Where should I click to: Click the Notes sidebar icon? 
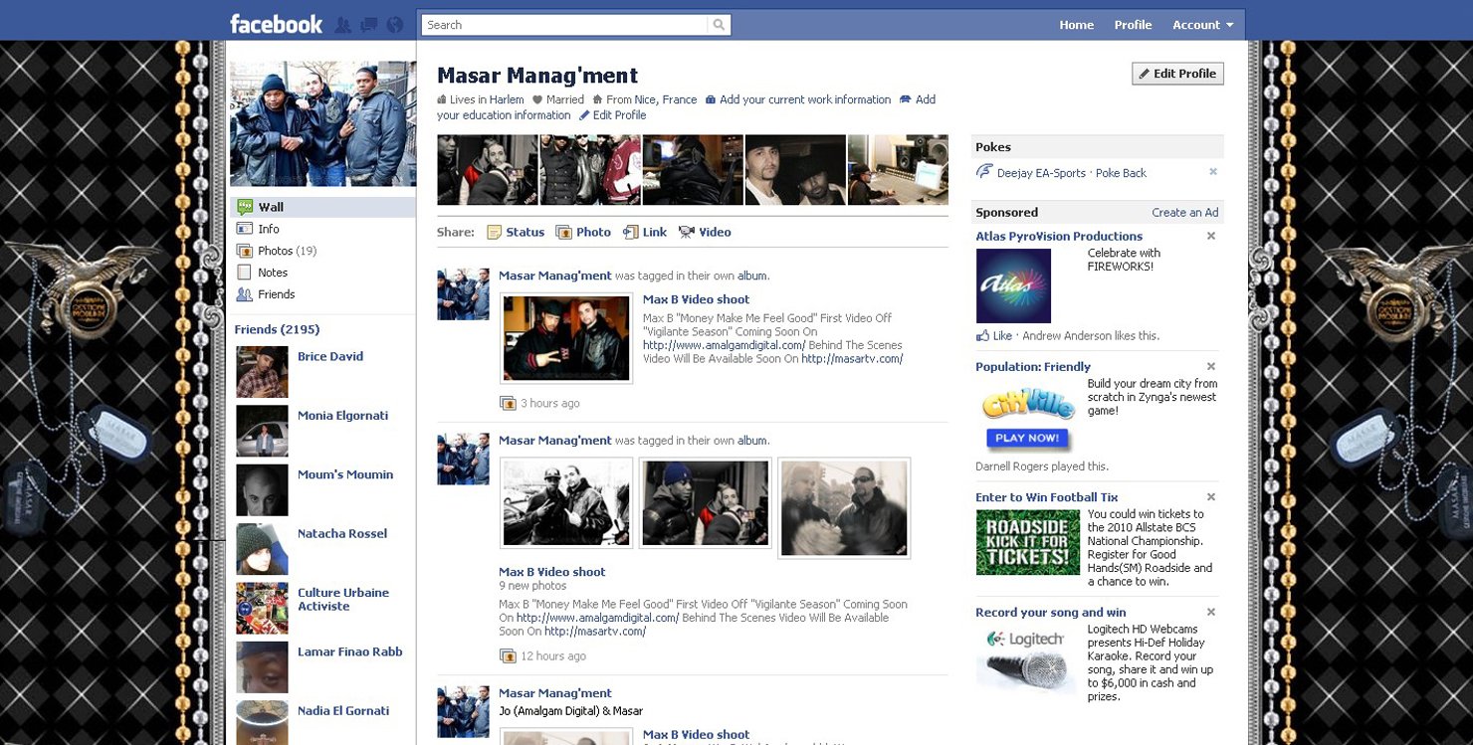(245, 273)
